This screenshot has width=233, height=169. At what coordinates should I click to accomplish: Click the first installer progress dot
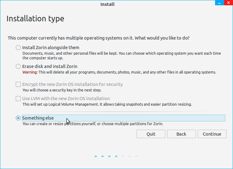(96, 156)
